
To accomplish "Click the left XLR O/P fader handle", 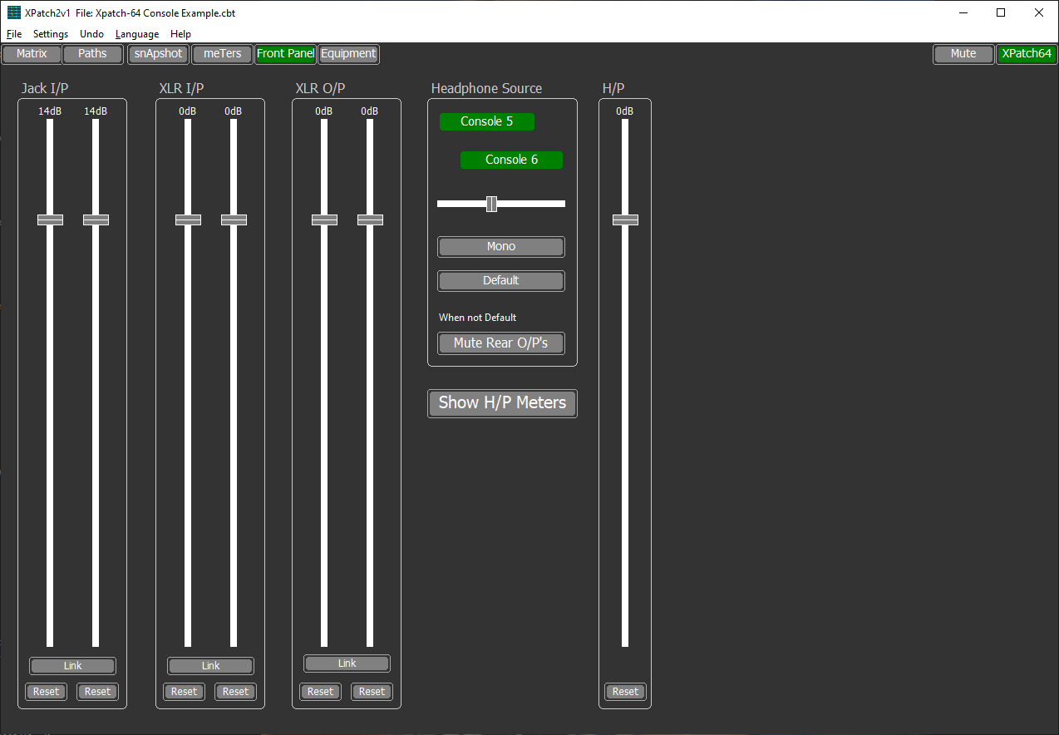I will point(324,220).
